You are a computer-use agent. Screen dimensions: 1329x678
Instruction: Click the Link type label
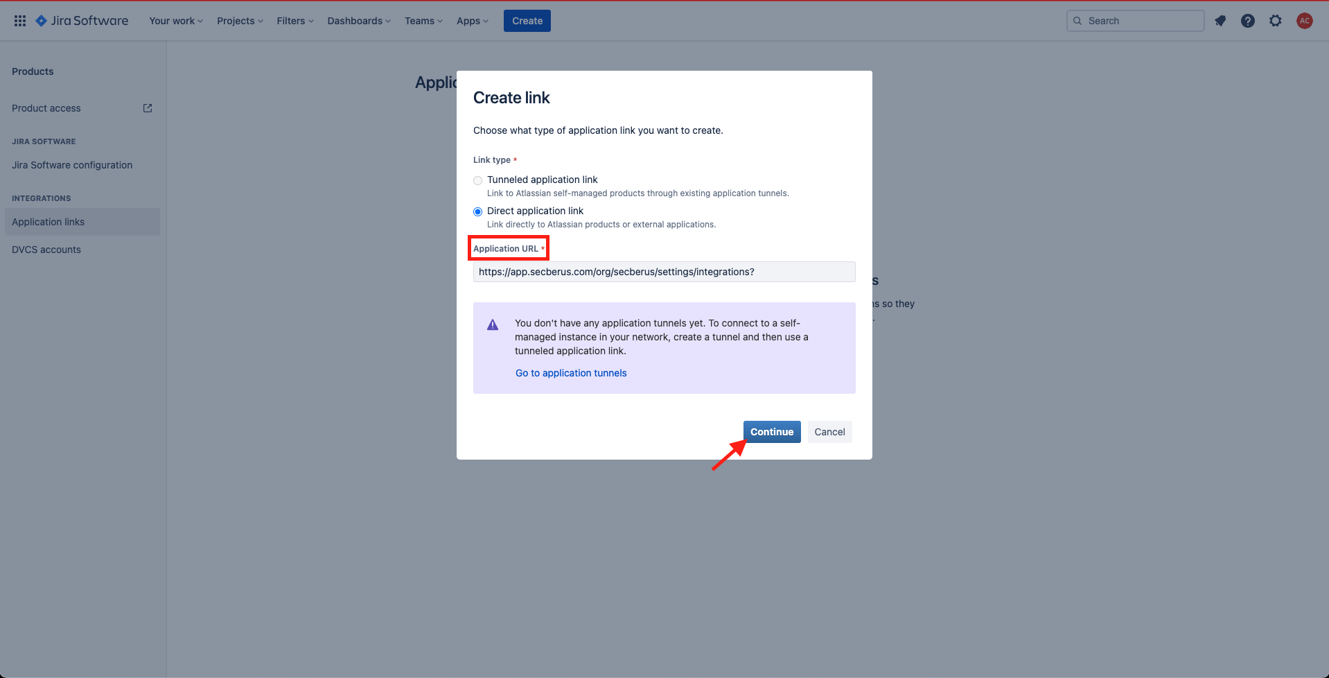[x=495, y=160]
